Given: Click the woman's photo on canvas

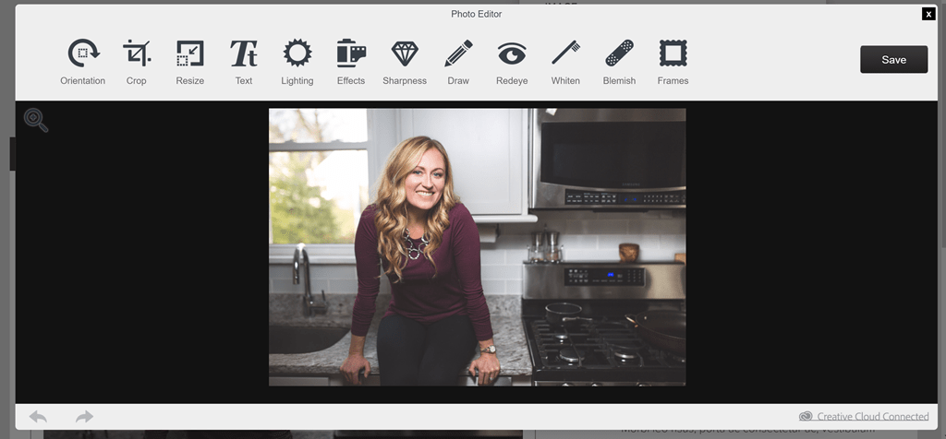Looking at the screenshot, I should [x=477, y=246].
